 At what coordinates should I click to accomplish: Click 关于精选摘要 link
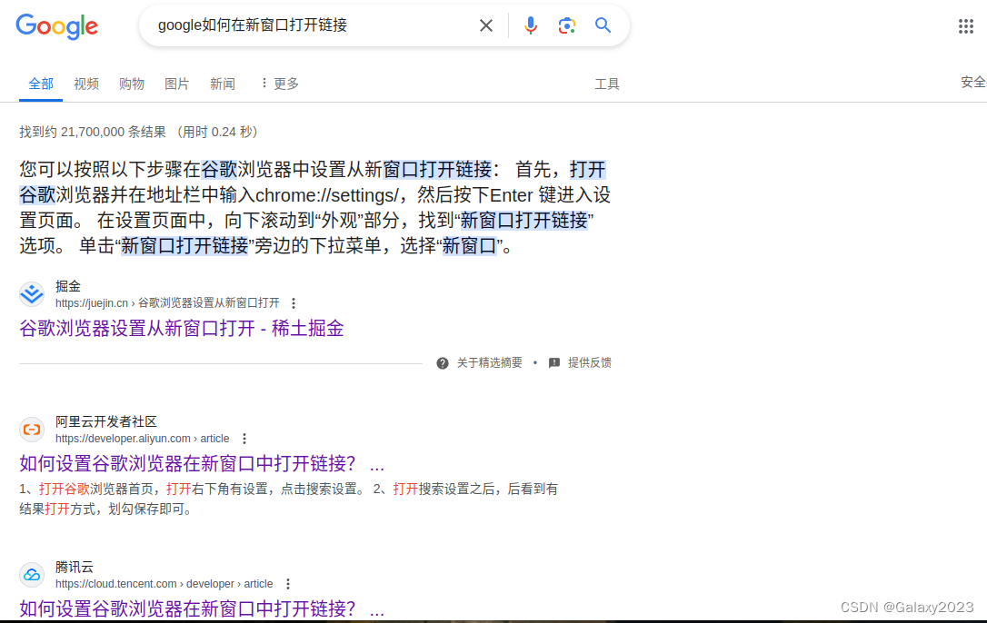pyautogui.click(x=489, y=363)
